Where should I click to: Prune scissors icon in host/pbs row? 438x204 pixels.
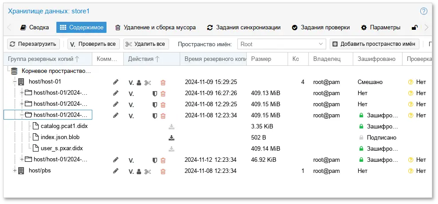point(147,172)
